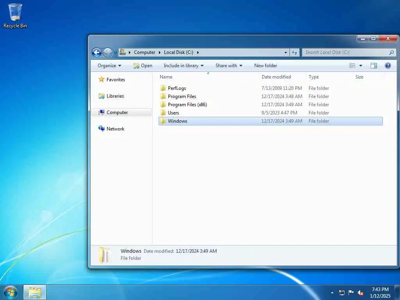
Task: Open the Organize menu
Action: 109,66
